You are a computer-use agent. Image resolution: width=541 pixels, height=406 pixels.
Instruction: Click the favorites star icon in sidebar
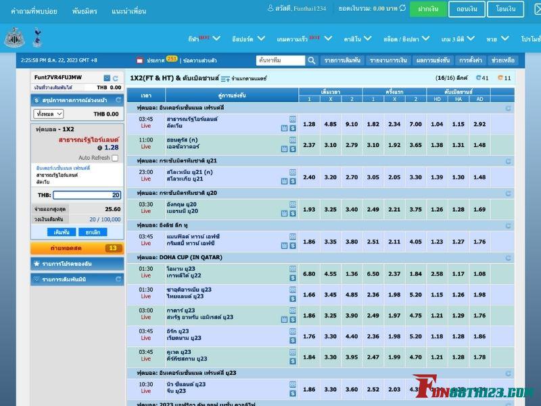(x=37, y=264)
